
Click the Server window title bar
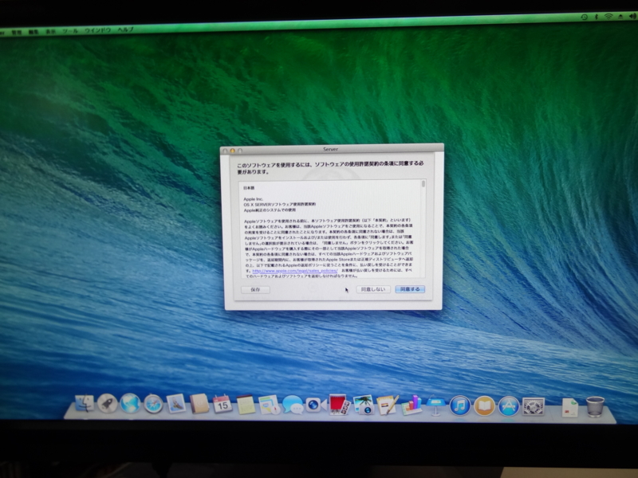pos(332,149)
